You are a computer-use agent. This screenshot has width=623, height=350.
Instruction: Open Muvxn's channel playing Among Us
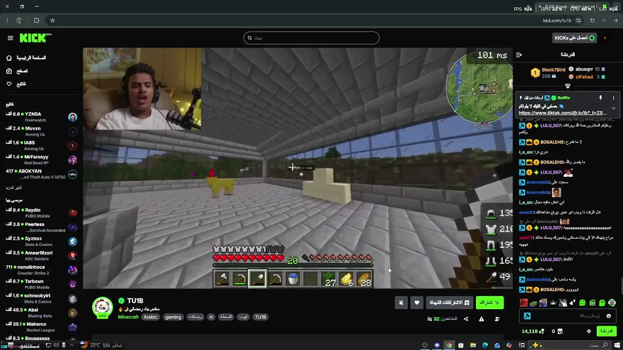click(41, 131)
